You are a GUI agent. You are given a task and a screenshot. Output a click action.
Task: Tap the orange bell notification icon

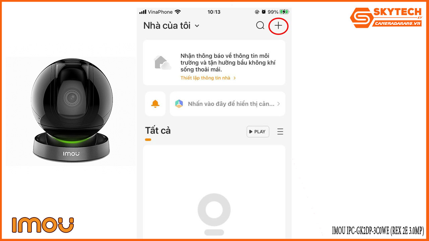pyautogui.click(x=155, y=104)
